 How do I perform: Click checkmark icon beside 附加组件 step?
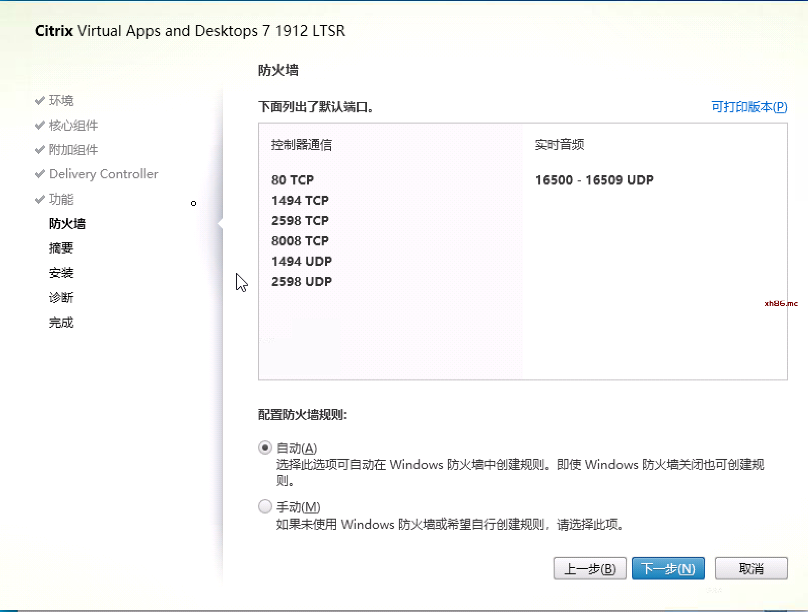pyautogui.click(x=40, y=150)
